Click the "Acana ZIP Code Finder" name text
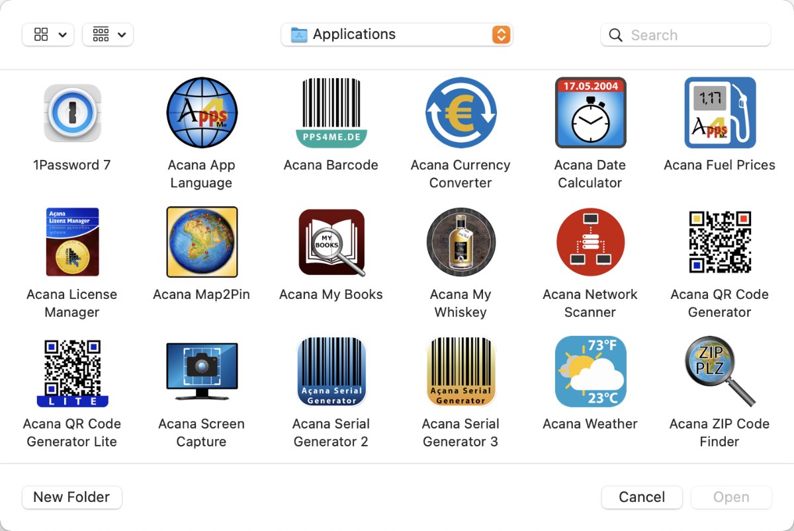Screen dimensions: 794x531 [720, 432]
